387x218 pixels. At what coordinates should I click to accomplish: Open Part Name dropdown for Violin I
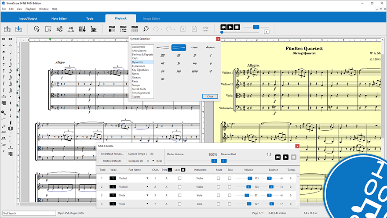point(147,178)
